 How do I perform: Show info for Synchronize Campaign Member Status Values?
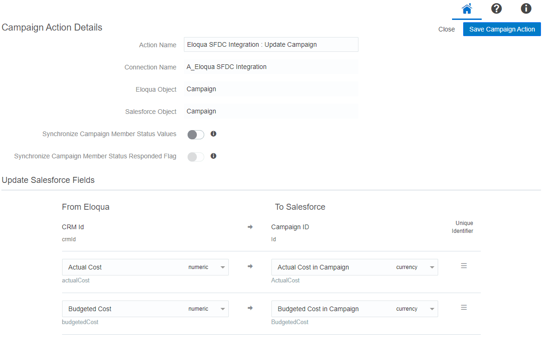click(x=214, y=134)
